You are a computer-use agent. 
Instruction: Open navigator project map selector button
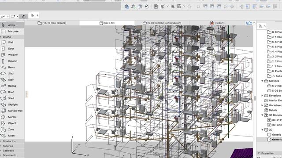[x=262, y=26]
